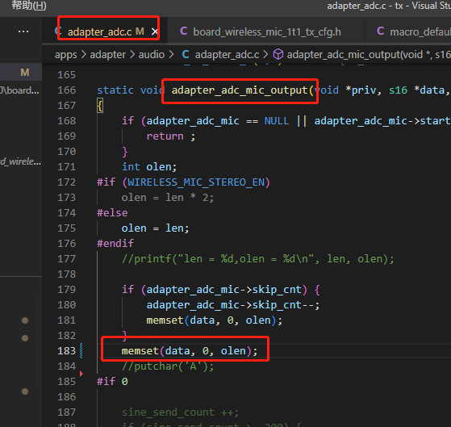This screenshot has width=451, height=427.
Task: Expand chevron after apps breadcrumb
Action: tap(83, 54)
